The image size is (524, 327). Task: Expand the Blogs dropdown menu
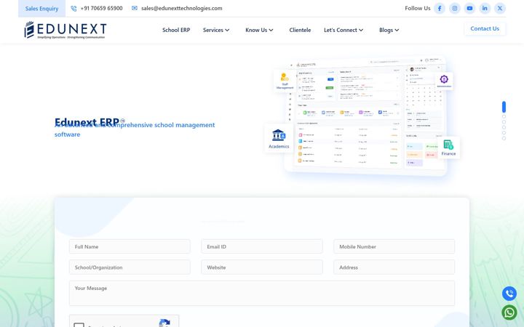pos(389,30)
